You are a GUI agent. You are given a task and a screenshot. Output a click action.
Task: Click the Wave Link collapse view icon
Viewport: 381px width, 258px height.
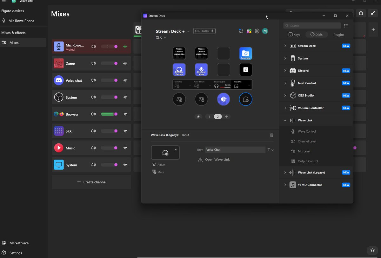373,13
